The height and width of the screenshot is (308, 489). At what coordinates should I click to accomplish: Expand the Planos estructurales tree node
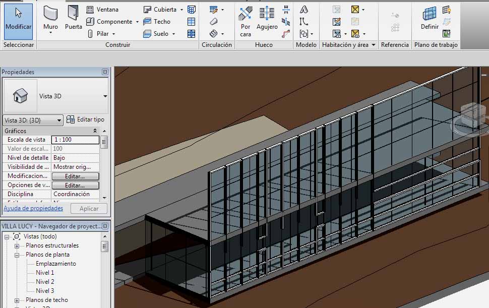pyautogui.click(x=17, y=246)
